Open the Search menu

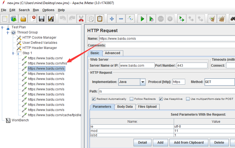coord(24,10)
